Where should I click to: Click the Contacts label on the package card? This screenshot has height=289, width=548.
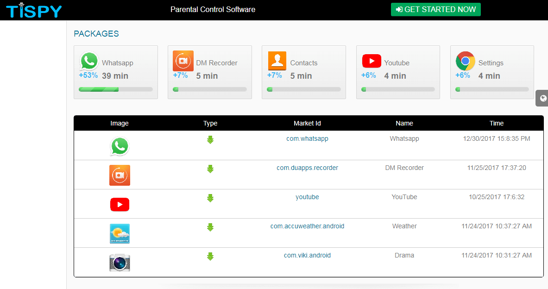304,63
